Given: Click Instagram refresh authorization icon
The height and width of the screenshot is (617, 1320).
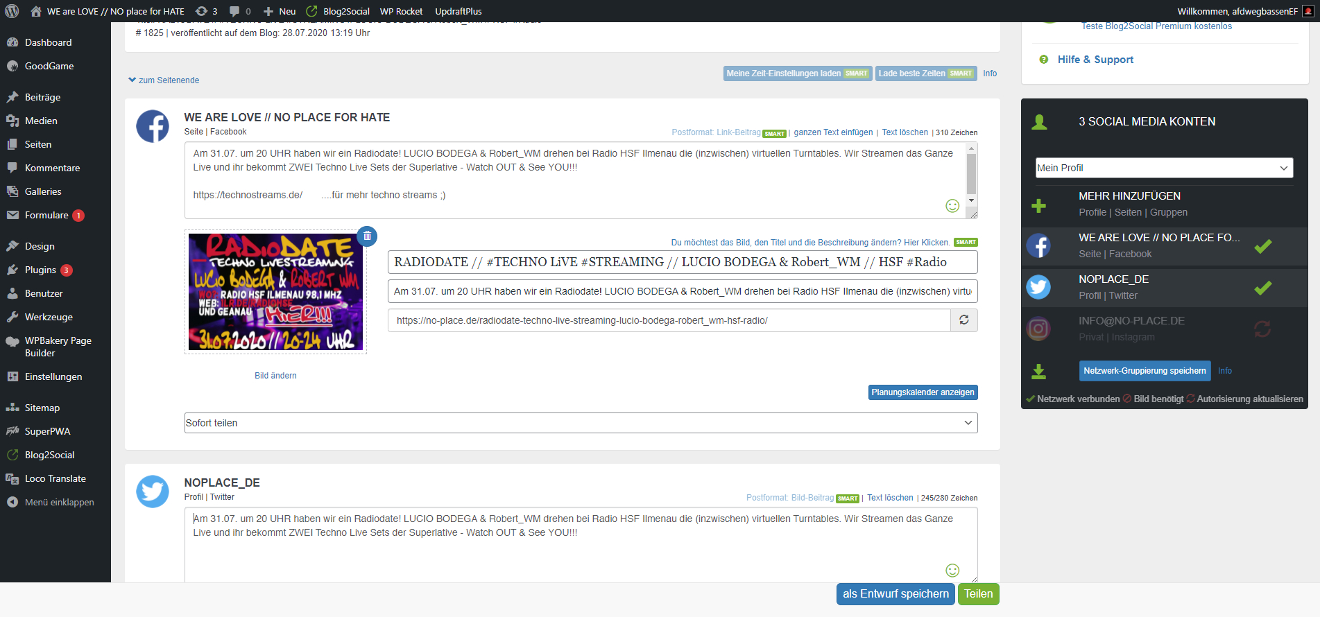Looking at the screenshot, I should point(1262,329).
